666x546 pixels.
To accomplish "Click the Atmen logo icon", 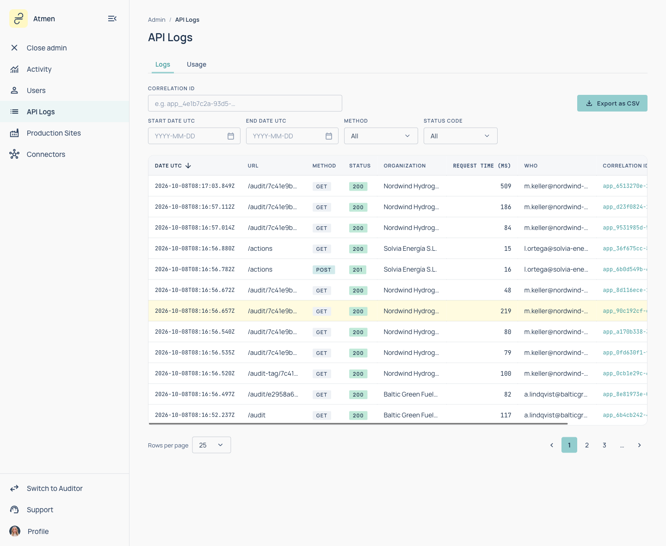I will click(x=18, y=19).
